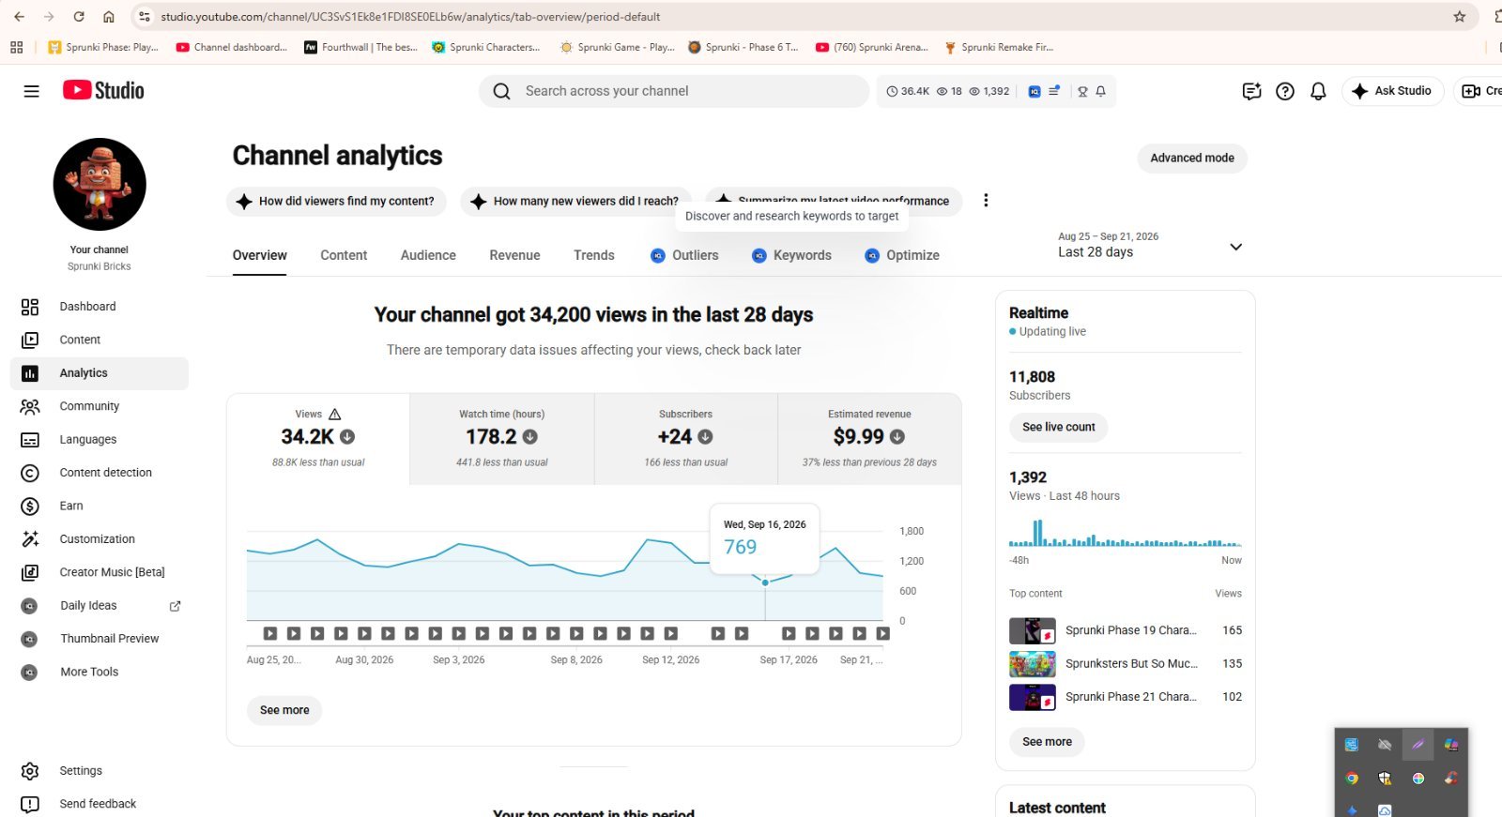Click the Windows Security tray icon

click(x=1385, y=778)
